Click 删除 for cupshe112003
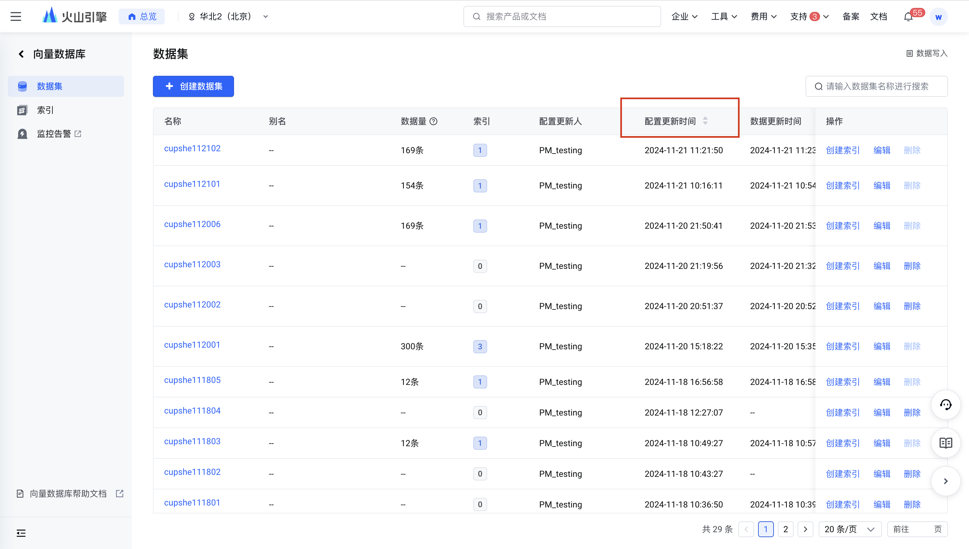This screenshot has width=969, height=549. (912, 266)
